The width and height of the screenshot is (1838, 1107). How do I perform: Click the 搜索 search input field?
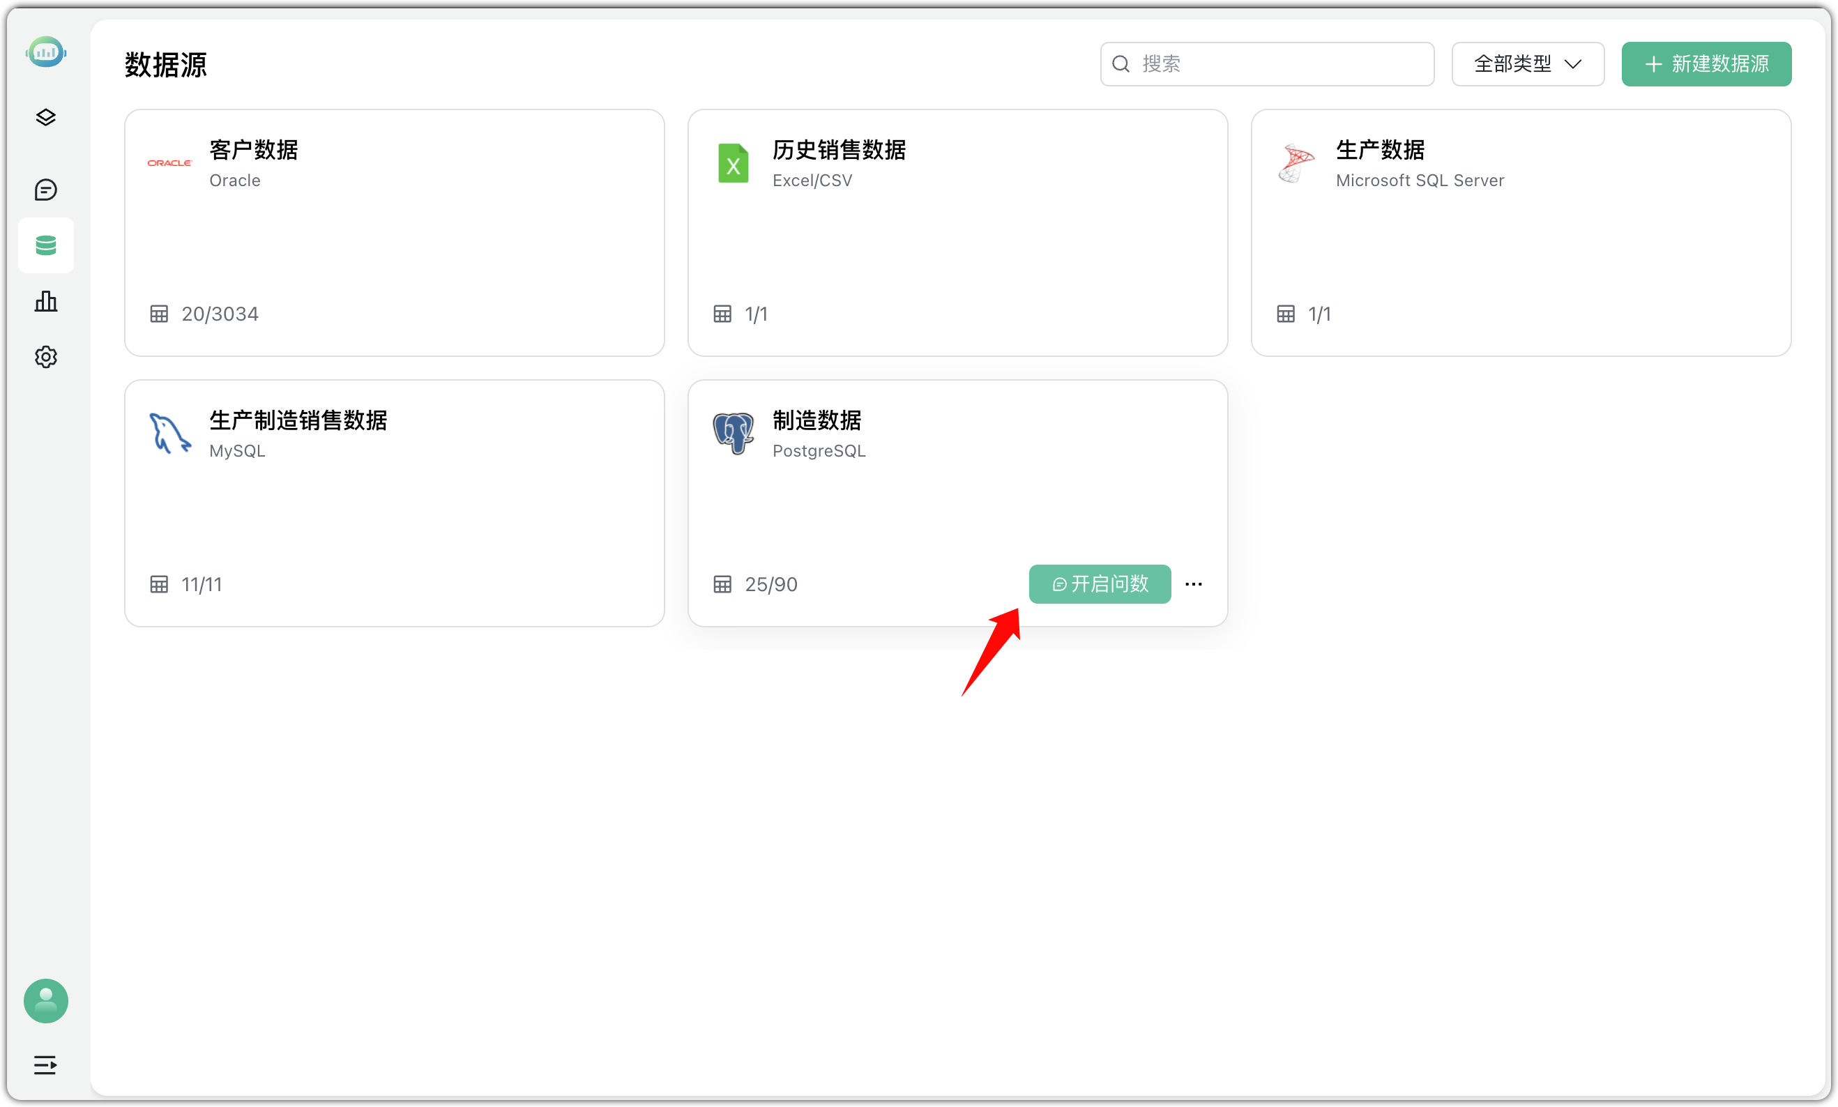click(1268, 63)
